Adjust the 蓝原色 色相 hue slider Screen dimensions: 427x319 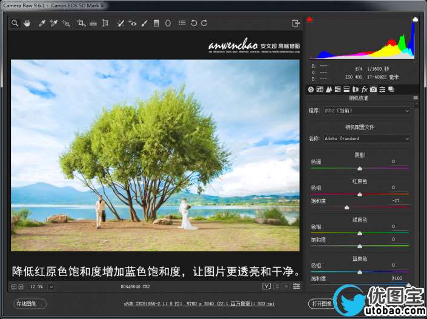[x=360, y=272]
